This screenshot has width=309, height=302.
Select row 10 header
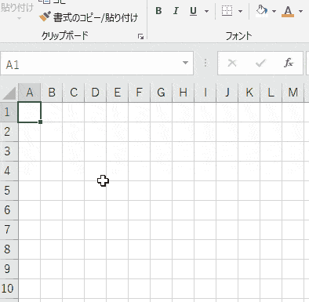(9, 289)
